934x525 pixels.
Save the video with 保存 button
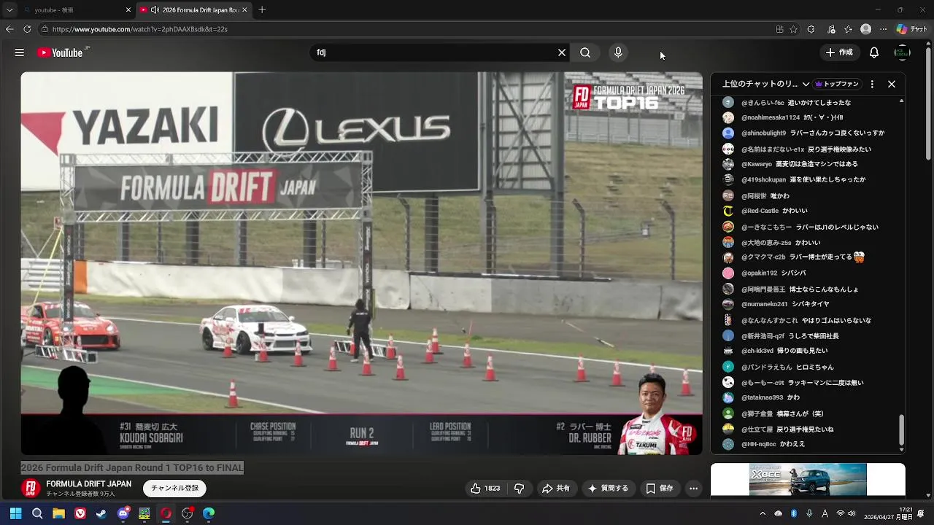click(660, 489)
